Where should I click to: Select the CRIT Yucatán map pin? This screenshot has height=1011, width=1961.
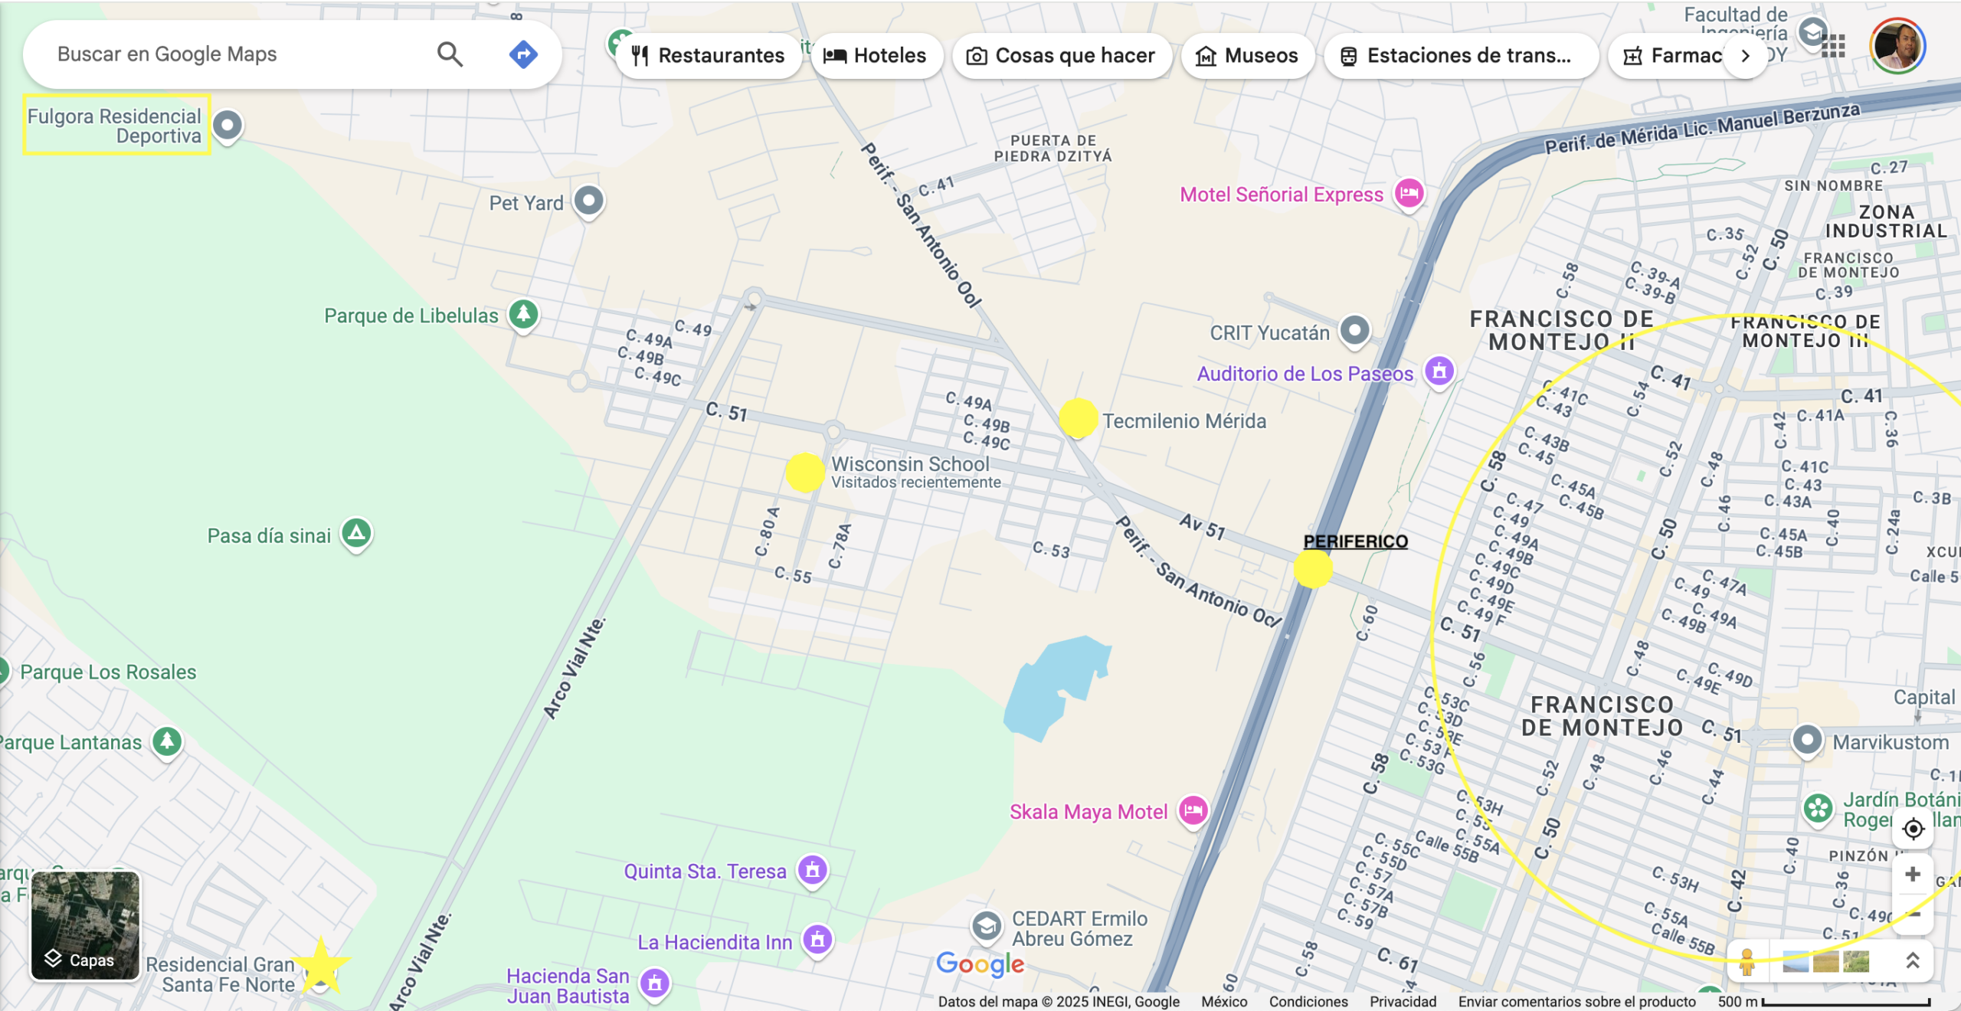click(x=1355, y=332)
